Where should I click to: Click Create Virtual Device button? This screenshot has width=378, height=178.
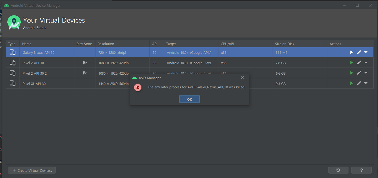pos(32,170)
